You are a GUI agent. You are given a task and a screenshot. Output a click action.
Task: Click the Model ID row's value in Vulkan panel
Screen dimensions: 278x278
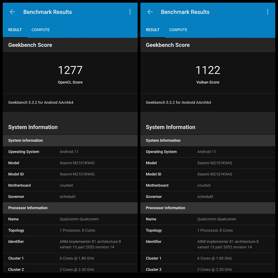[x=215, y=174]
